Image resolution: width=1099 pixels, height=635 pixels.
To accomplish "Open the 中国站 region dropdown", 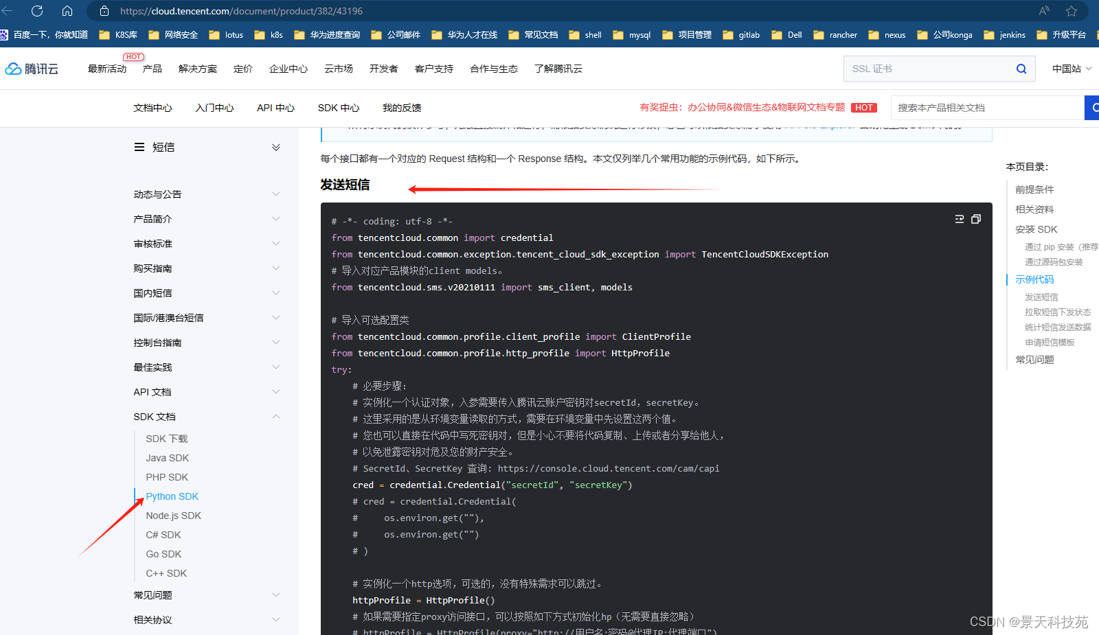I will [1069, 69].
